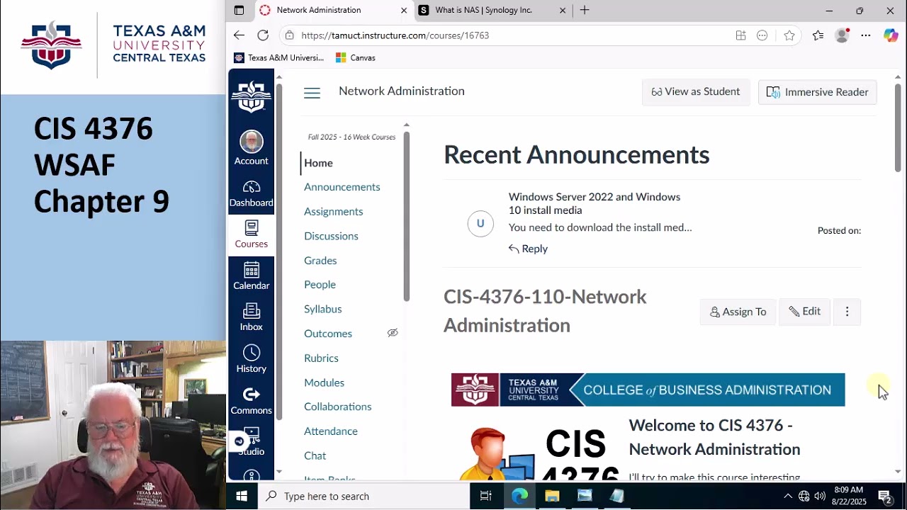The height and width of the screenshot is (510, 907).
Task: Open the Copilot icon in Edge
Action: point(891,35)
